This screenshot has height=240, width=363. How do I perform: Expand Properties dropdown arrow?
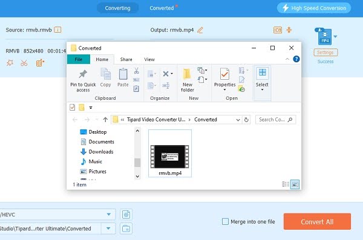(224, 90)
